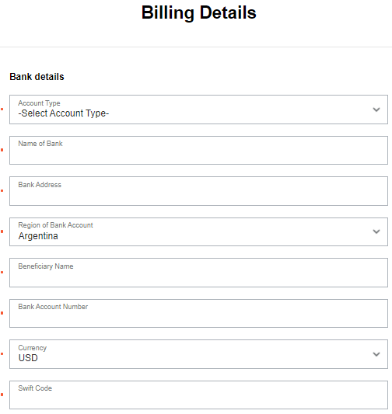Click the red required marker beside Bank Address

click(2, 190)
